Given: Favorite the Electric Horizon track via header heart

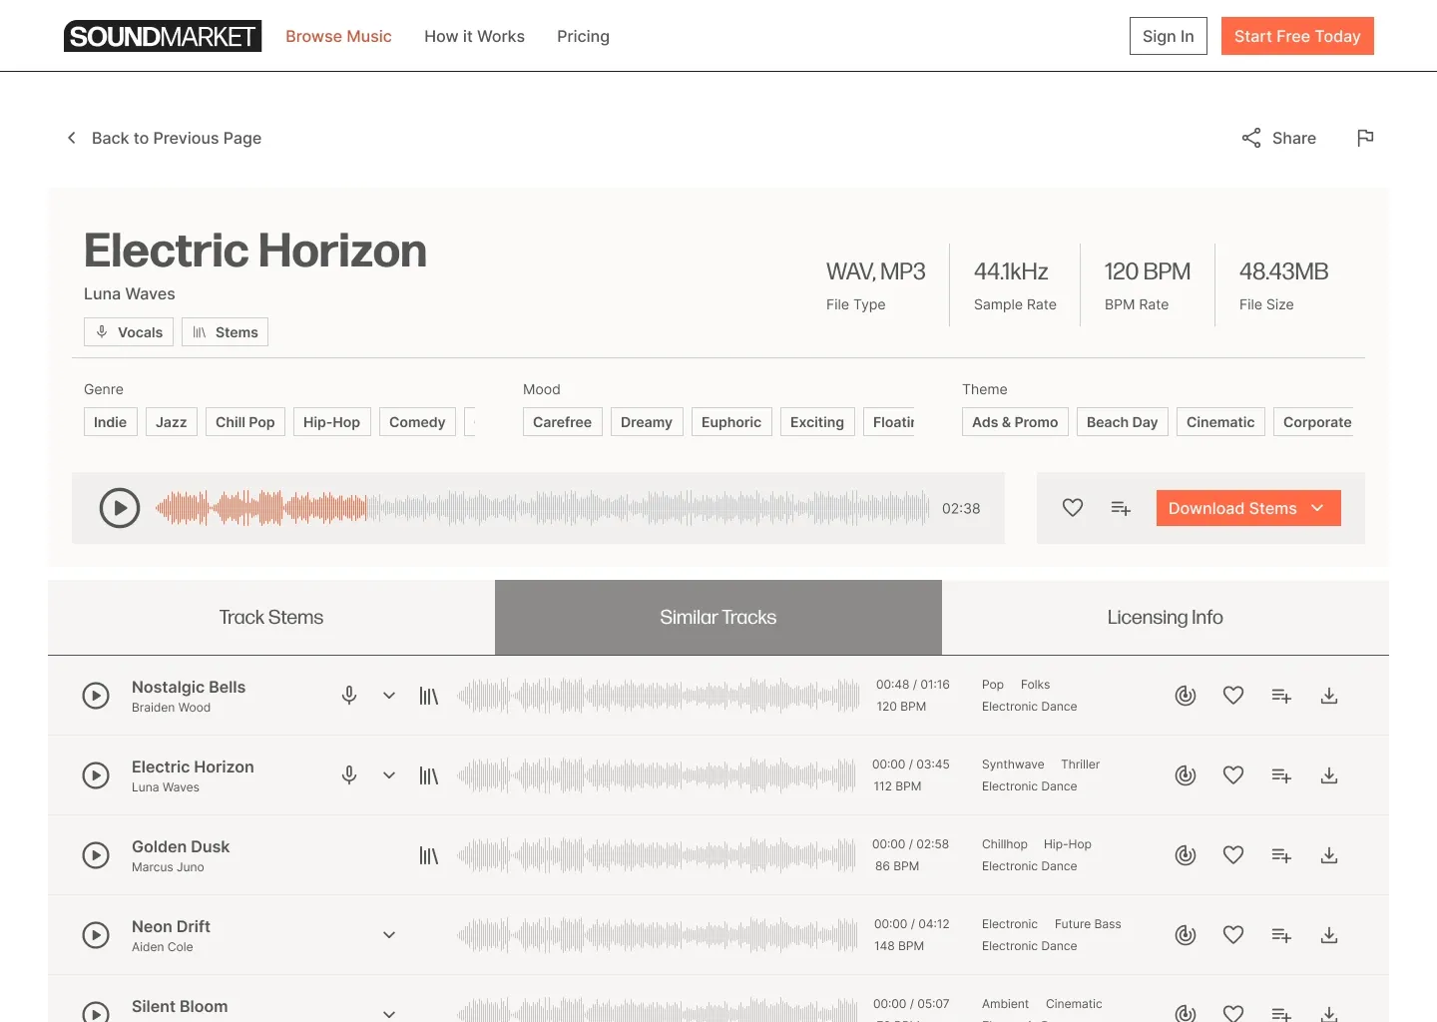Looking at the screenshot, I should (1073, 508).
